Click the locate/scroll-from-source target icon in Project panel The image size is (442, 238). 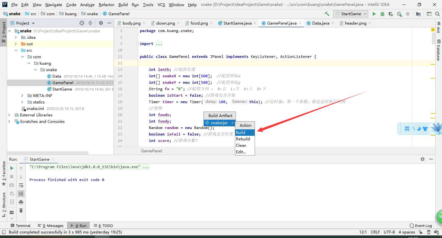(x=82, y=23)
